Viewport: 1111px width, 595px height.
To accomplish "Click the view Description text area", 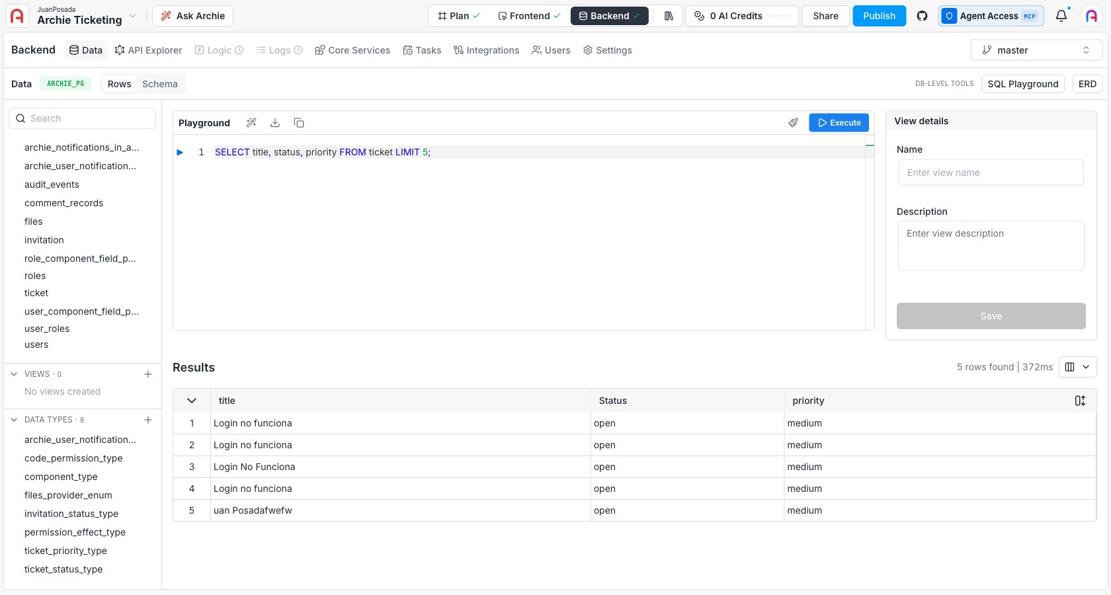I will 991,245.
